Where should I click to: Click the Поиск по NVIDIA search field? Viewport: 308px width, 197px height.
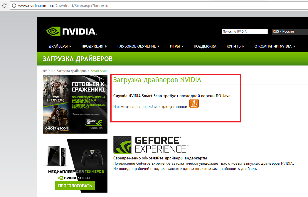245,31
